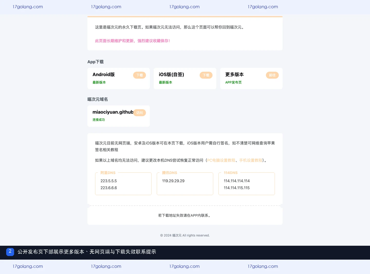370x274 pixels.
Task: Click the App下载 section heading
Action: tap(96, 62)
